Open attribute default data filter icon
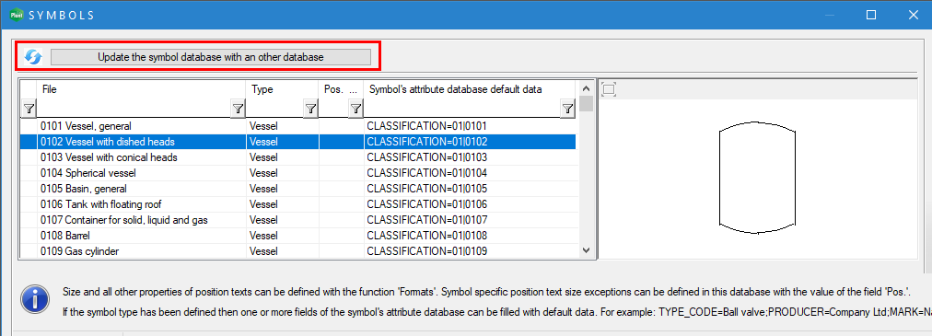This screenshot has height=336, width=932. (x=567, y=109)
